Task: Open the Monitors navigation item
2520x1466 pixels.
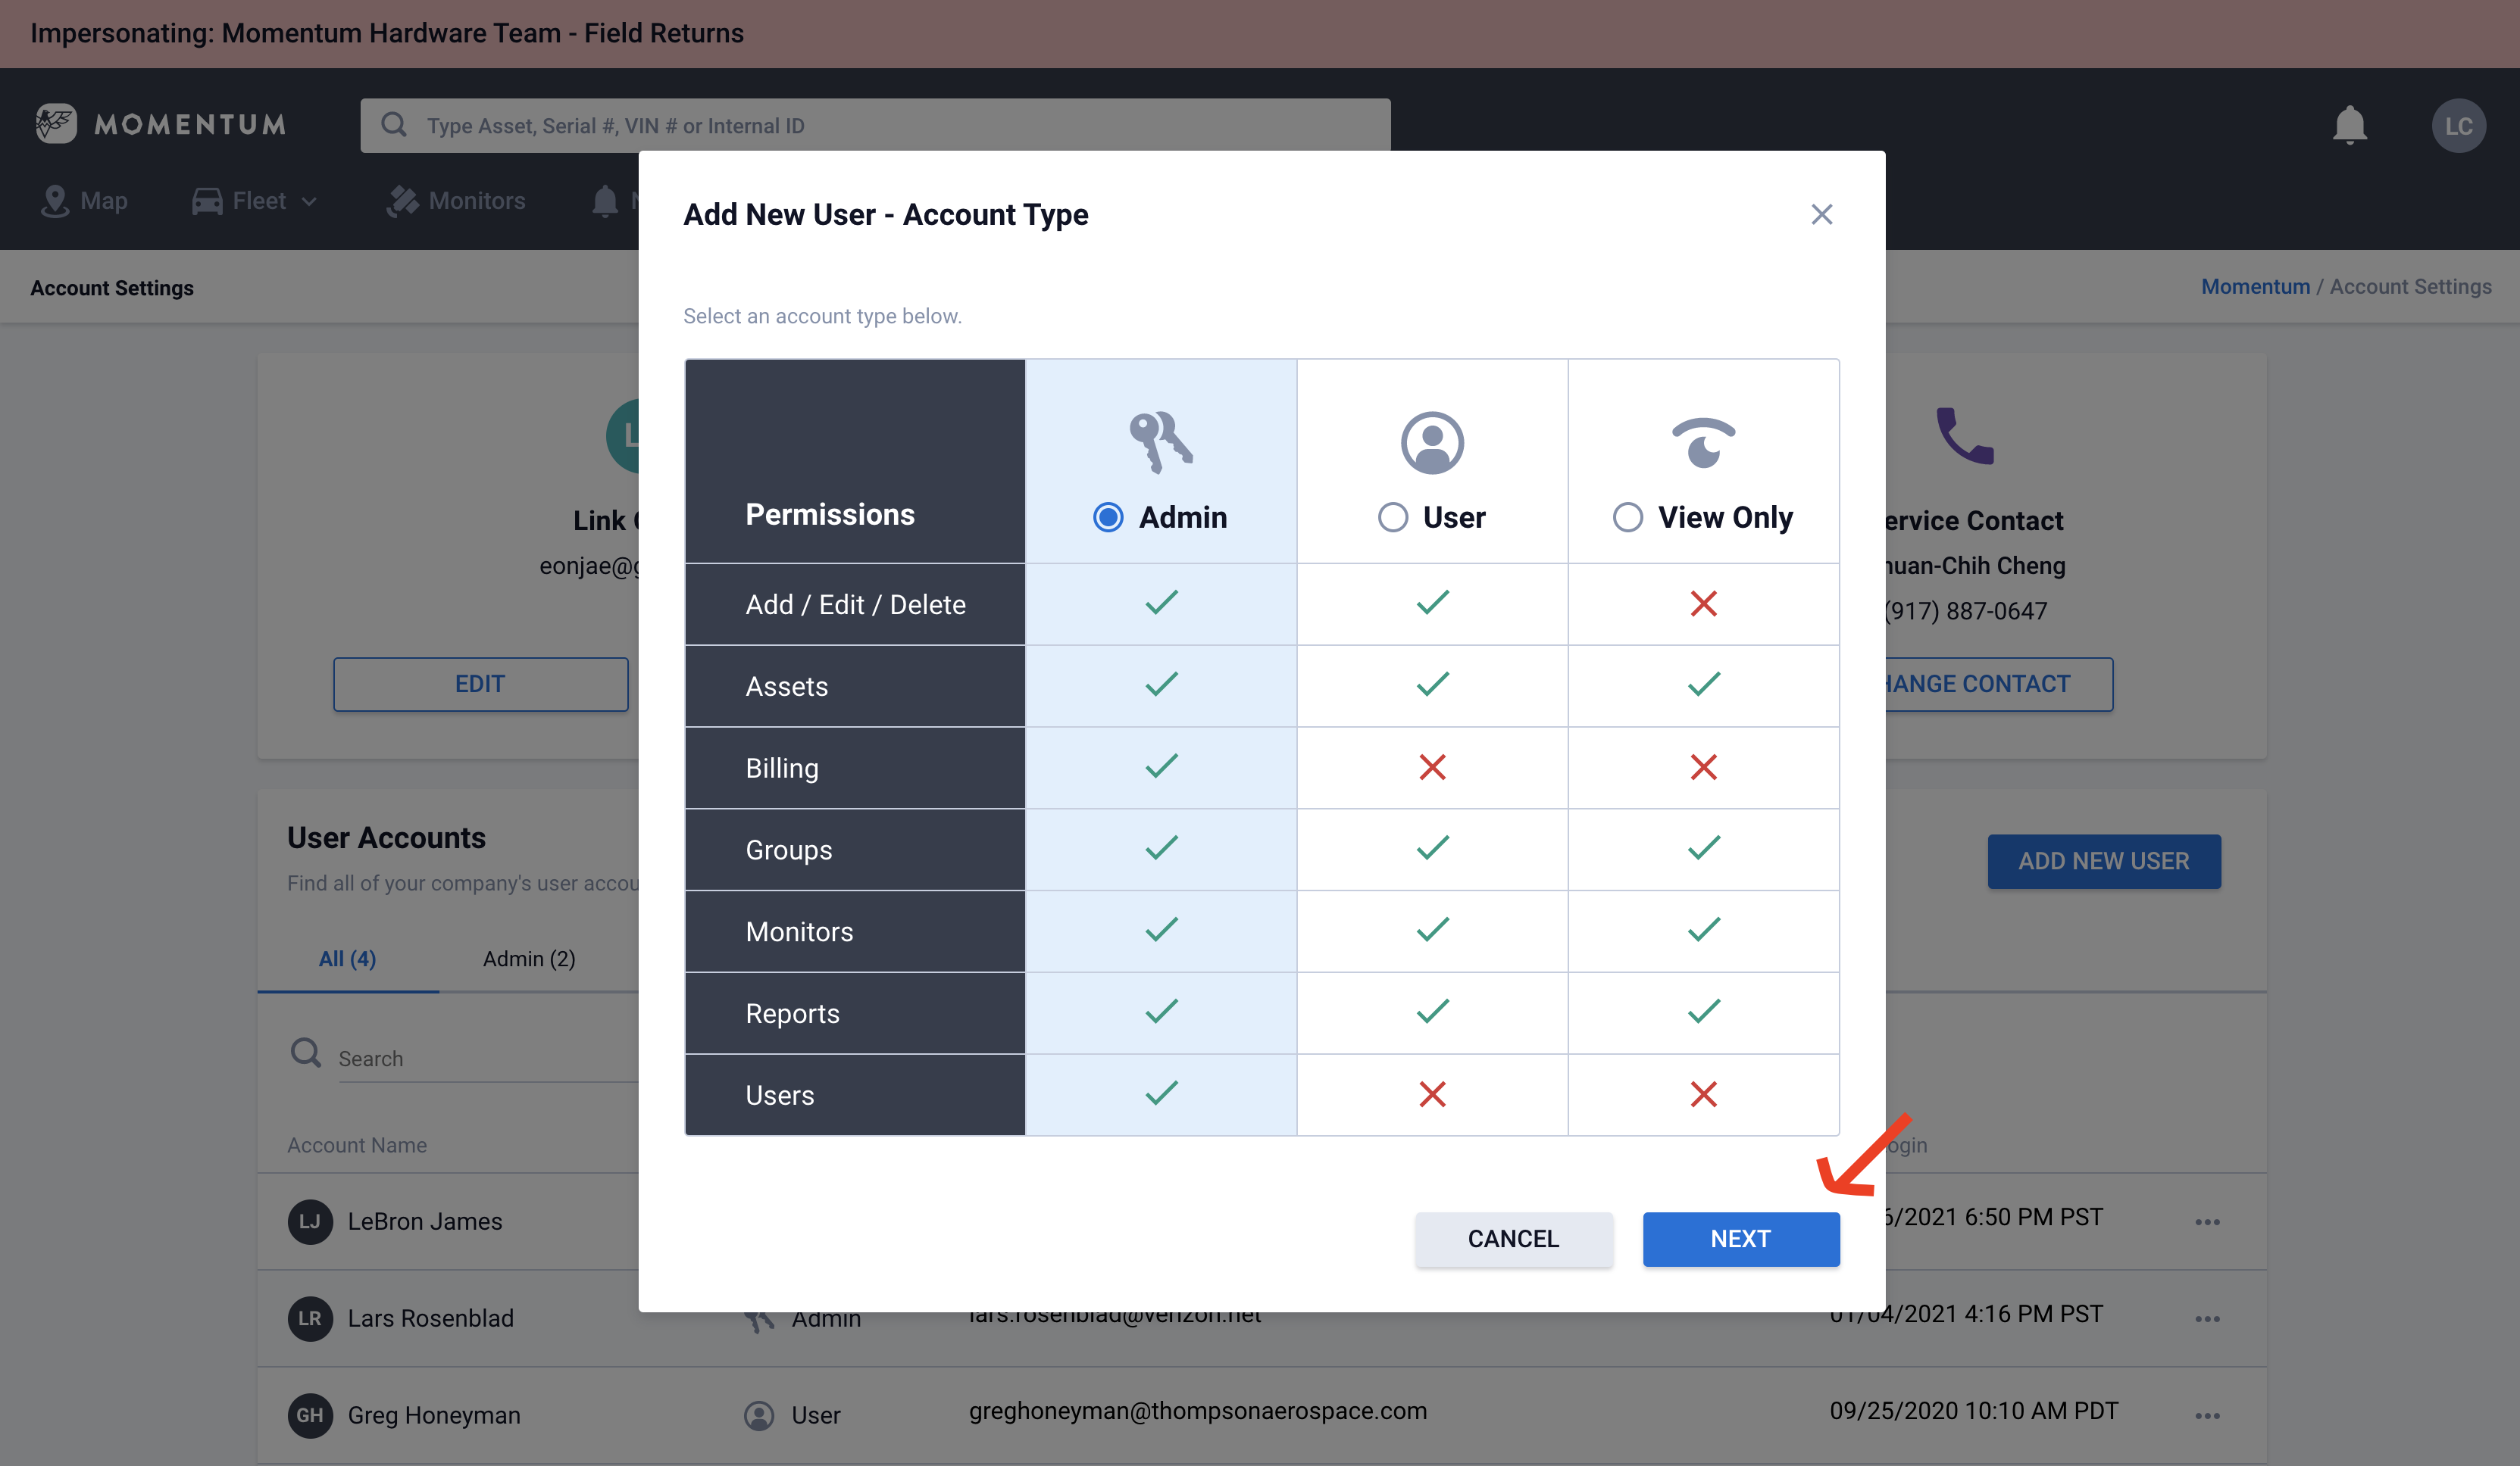Action: coord(456,201)
